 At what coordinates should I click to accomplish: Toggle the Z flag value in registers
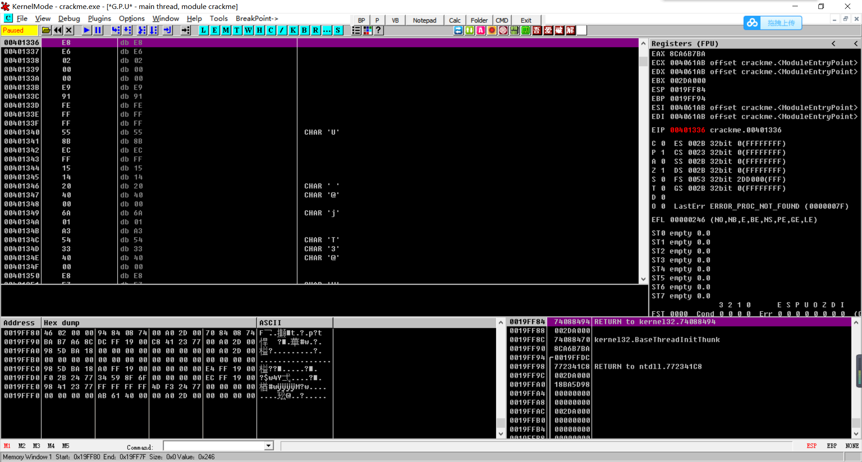pos(663,170)
